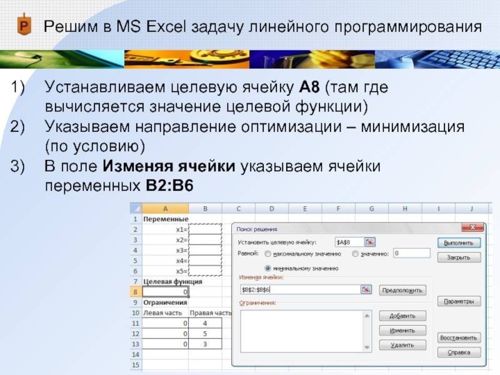Screen dimensions: 500x375
Task: Click the x3= label cell
Action: [x=166, y=251]
